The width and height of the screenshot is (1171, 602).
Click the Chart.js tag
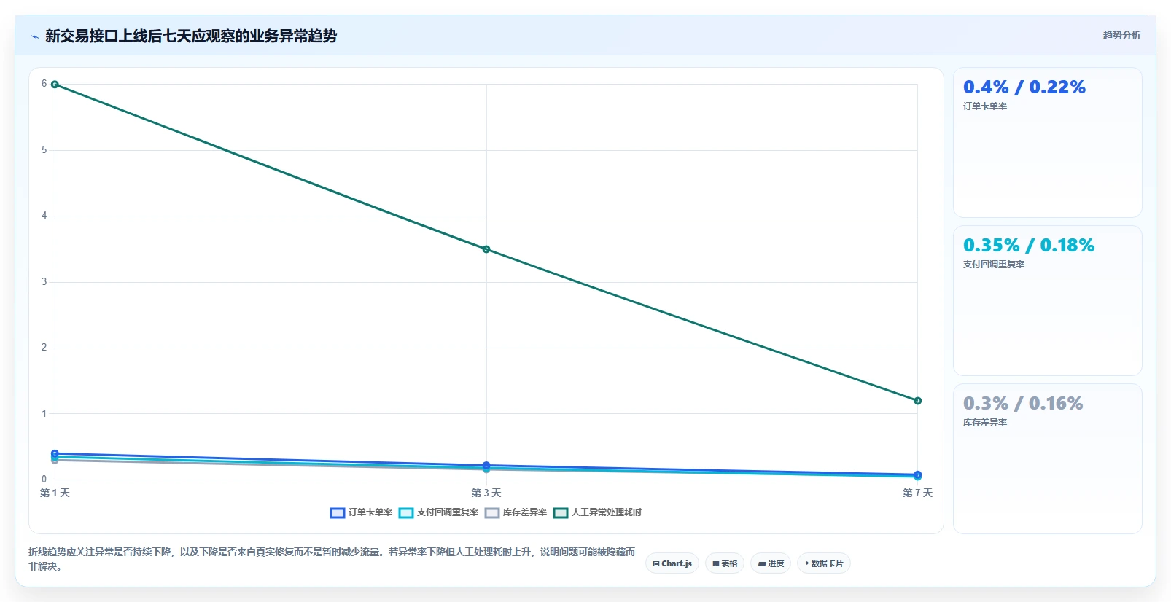(x=672, y=563)
